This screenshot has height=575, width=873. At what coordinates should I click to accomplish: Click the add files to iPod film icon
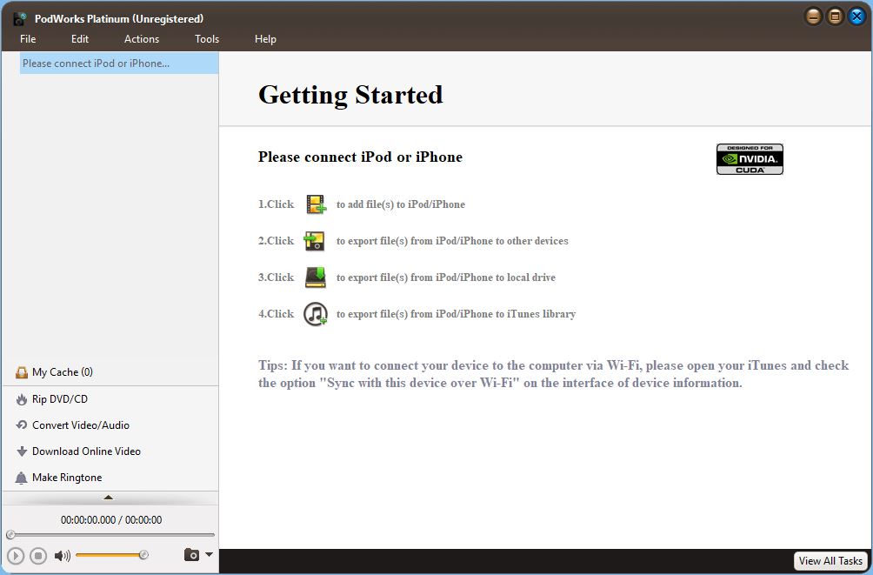316,204
